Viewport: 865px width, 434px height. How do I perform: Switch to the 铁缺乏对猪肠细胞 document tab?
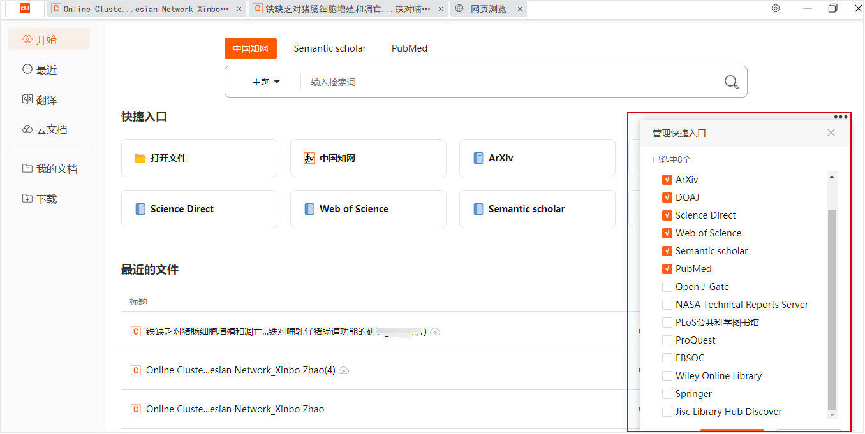pyautogui.click(x=348, y=9)
